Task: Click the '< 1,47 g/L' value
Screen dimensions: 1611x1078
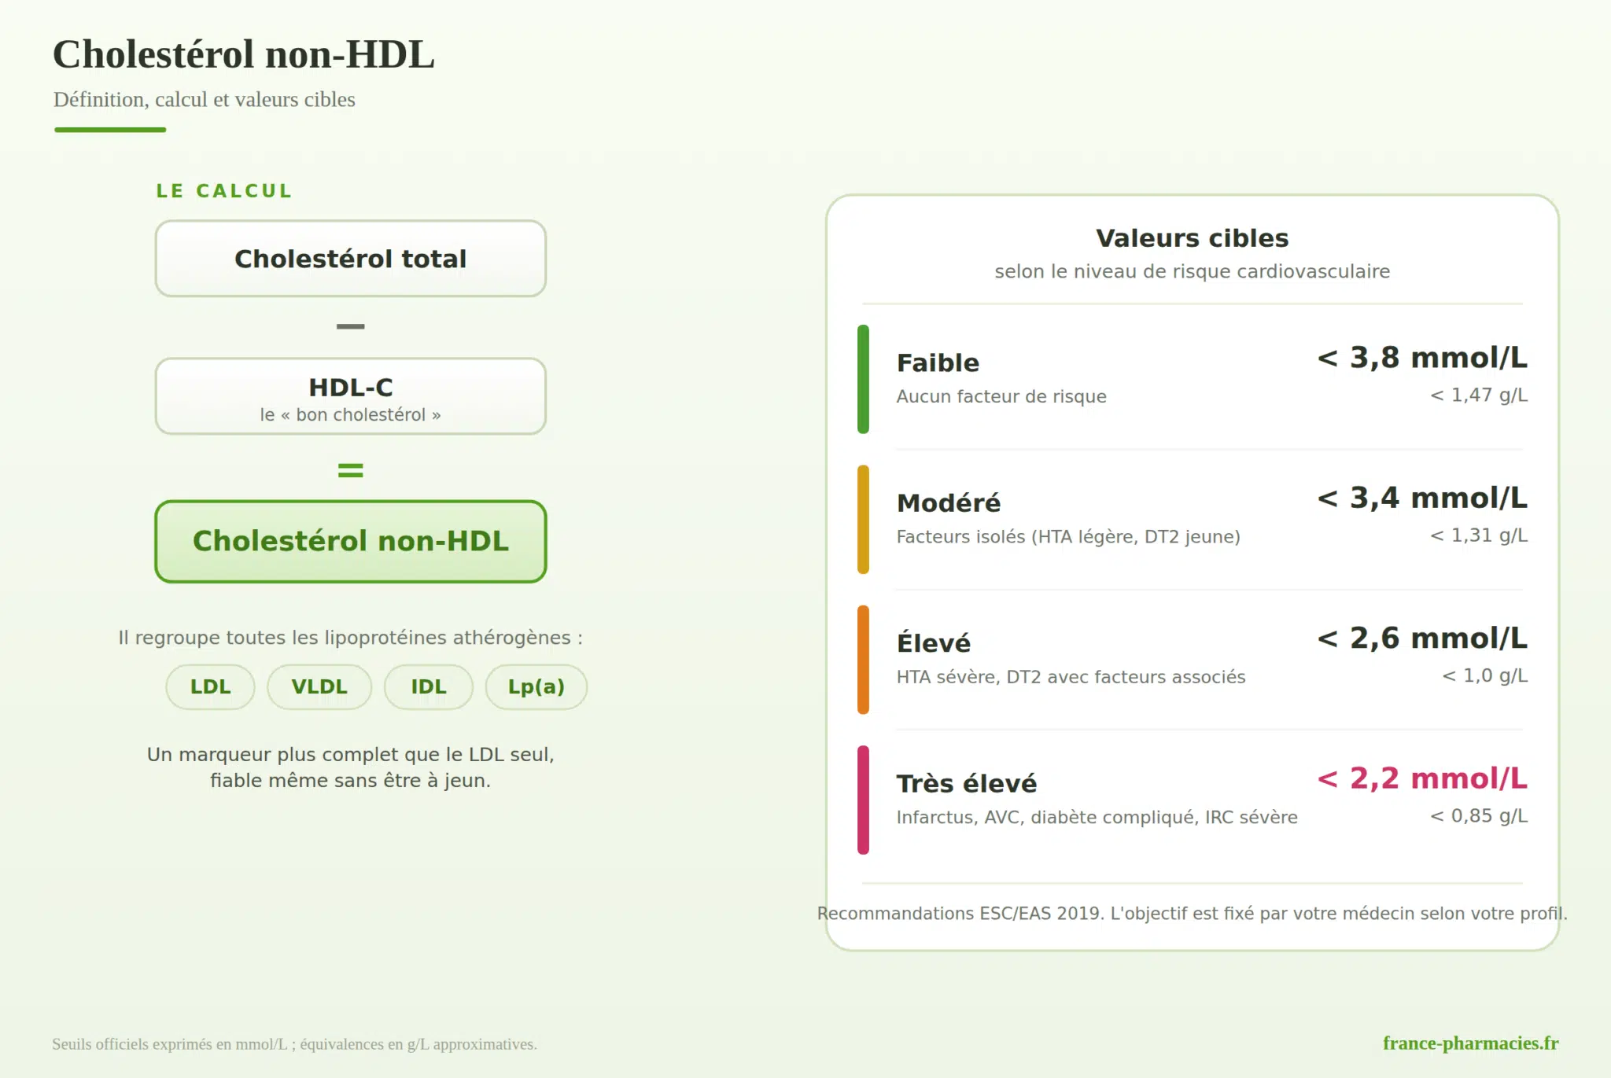Action: (x=1479, y=396)
